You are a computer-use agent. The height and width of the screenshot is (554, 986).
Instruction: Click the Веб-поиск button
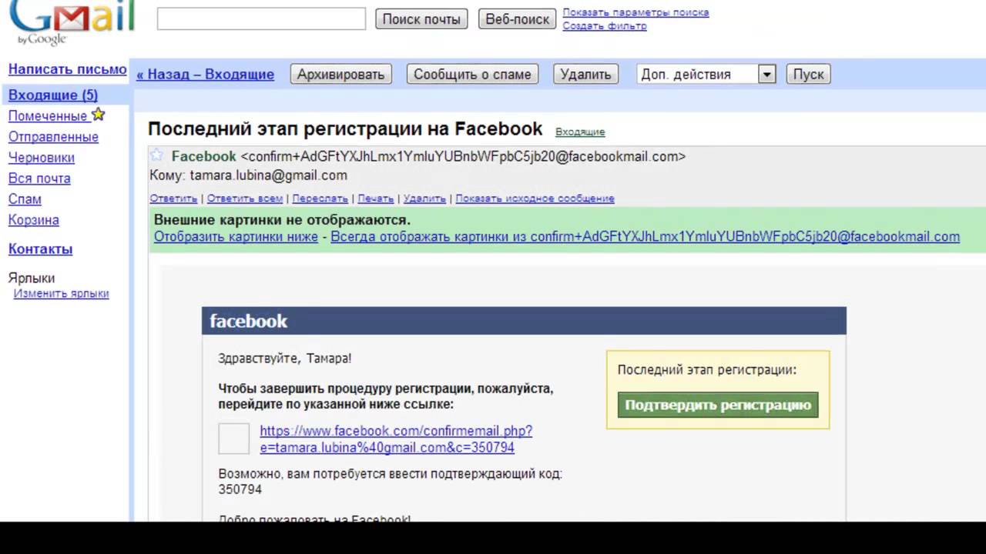point(517,19)
